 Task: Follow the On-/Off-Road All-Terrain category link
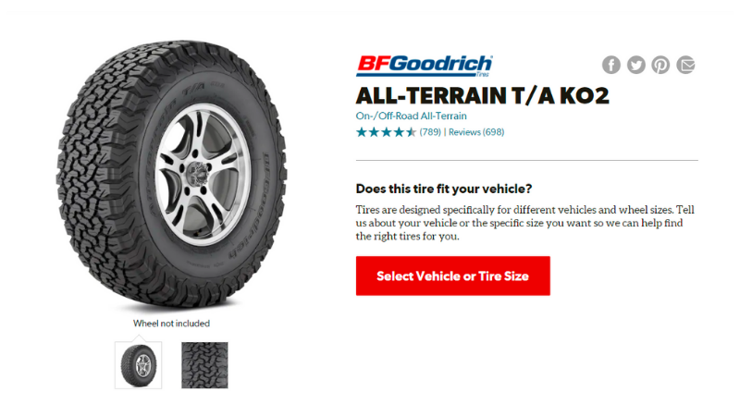pos(411,116)
